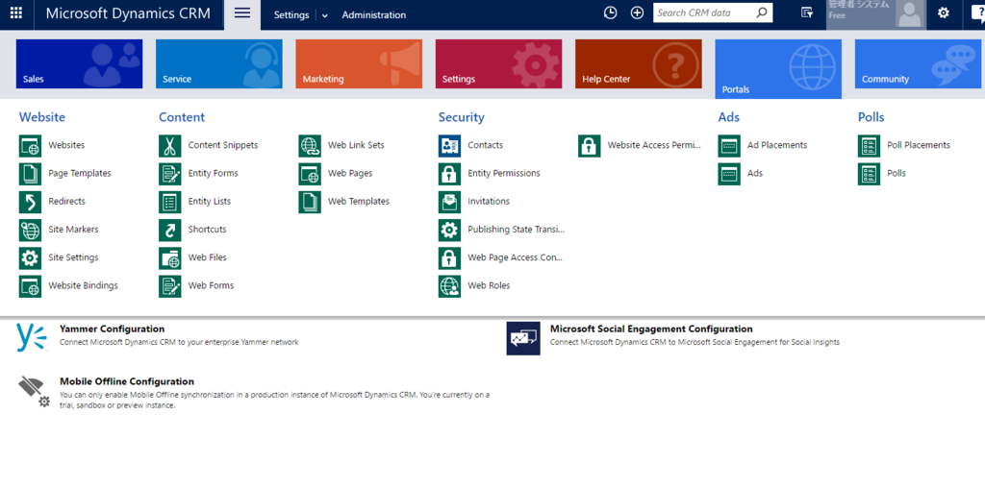Click the Site Settings gear icon
This screenshot has width=985, height=488.
pos(30,257)
